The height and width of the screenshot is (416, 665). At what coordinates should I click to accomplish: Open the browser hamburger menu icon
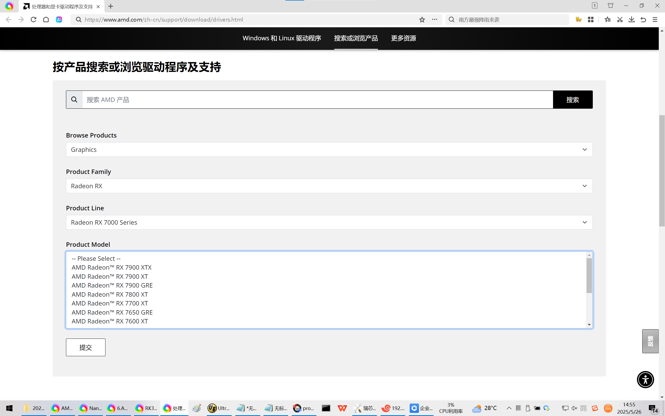[655, 19]
